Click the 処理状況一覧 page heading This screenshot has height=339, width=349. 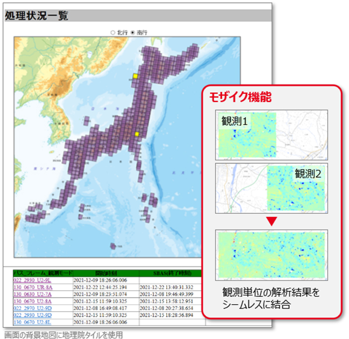[x=36, y=15]
